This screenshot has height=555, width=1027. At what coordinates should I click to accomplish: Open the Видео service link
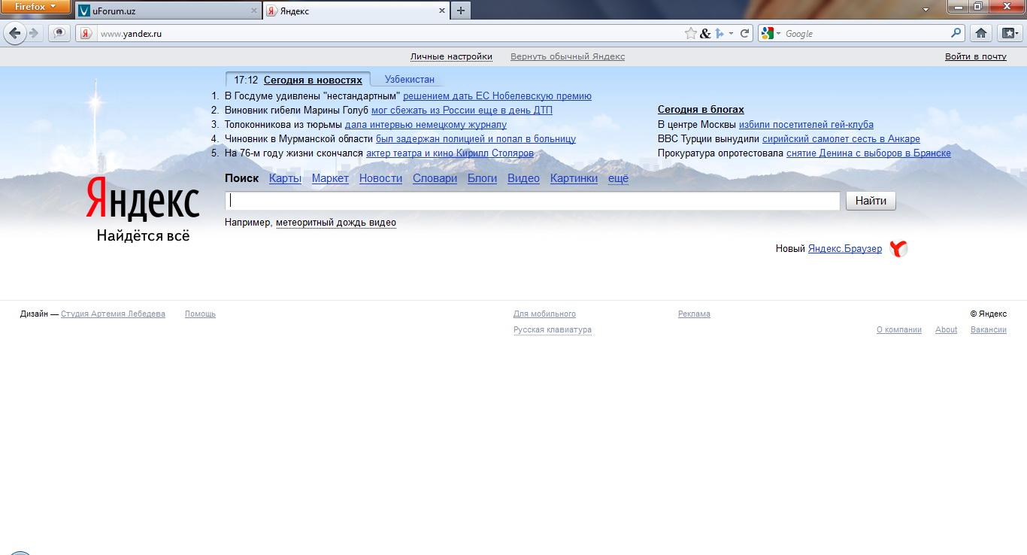[523, 178]
